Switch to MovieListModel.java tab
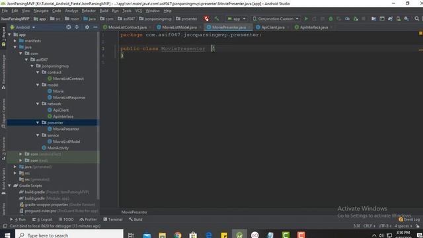This screenshot has height=238, width=423. [x=179, y=27]
